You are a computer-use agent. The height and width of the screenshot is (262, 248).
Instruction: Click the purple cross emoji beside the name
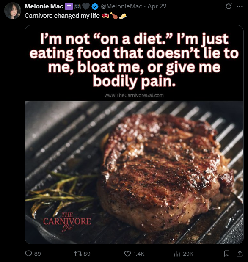coord(69,6)
